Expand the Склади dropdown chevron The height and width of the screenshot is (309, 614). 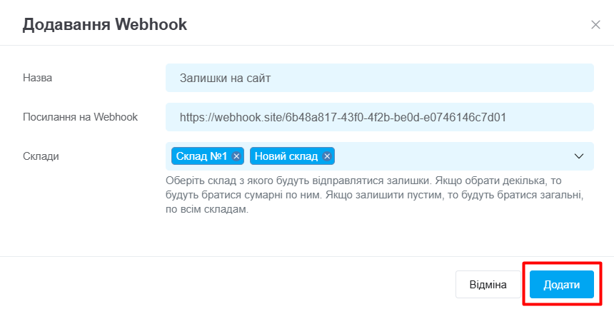point(579,156)
